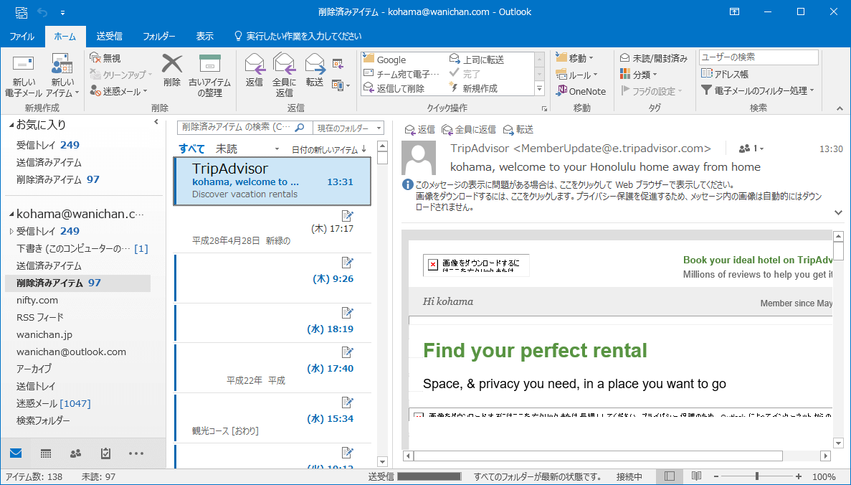The image size is (851, 485).
Task: Click the ユーザーの検索 people search field
Action: tap(759, 57)
